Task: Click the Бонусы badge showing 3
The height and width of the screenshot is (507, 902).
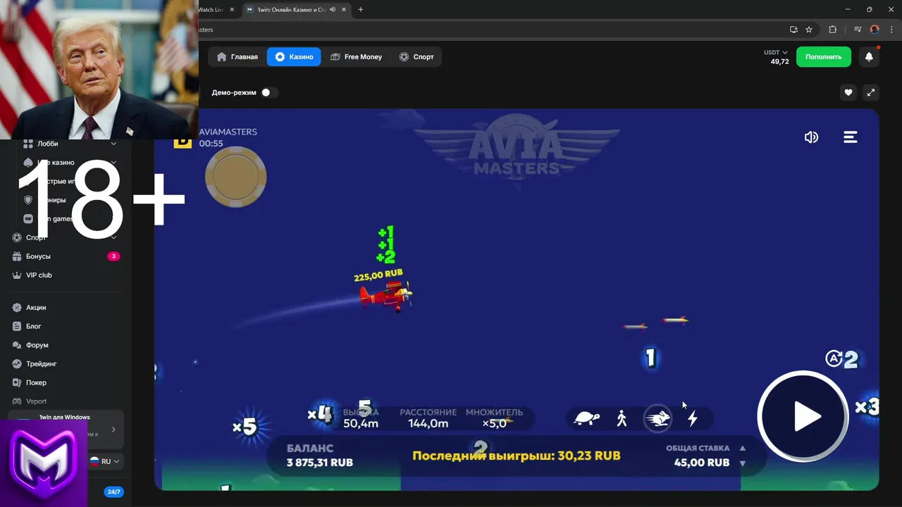Action: click(x=113, y=256)
